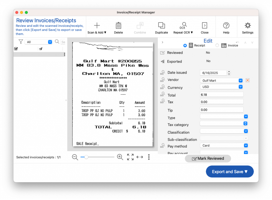Click the Export and Save button
Image resolution: width=272 pixels, height=200 pixels.
point(230,172)
